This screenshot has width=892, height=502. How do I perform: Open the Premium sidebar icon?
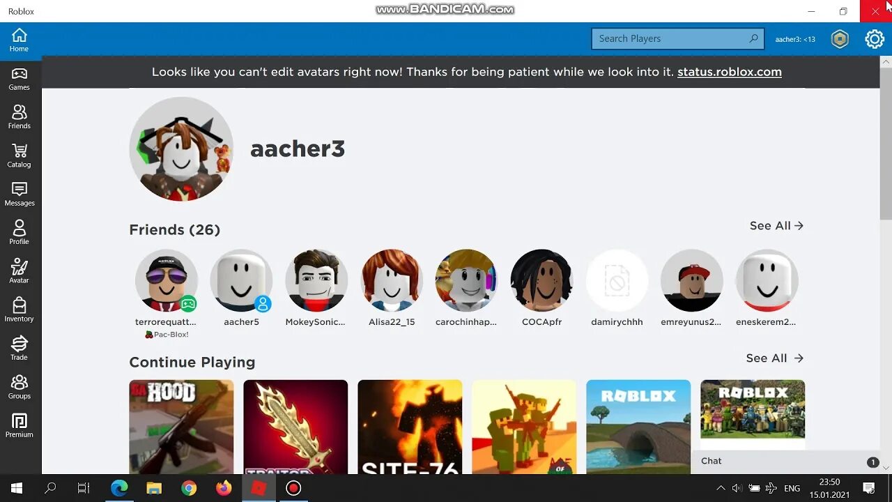click(19, 425)
